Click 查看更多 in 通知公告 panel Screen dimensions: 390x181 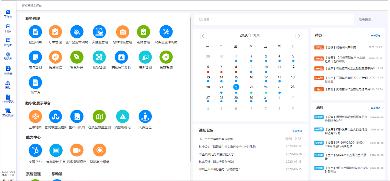(297, 131)
